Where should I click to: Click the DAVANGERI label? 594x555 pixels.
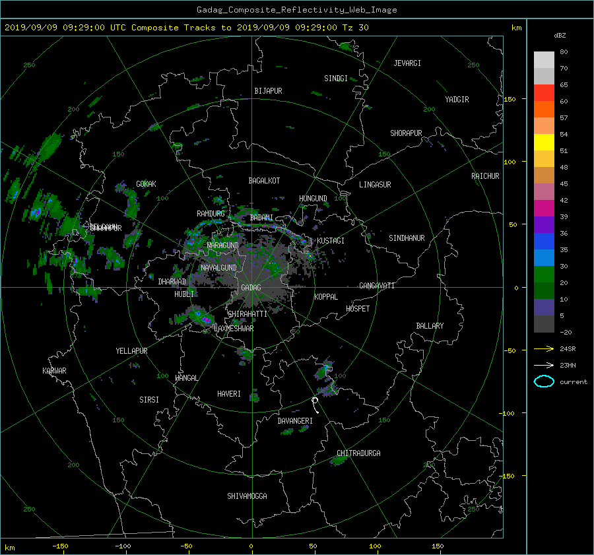point(295,421)
